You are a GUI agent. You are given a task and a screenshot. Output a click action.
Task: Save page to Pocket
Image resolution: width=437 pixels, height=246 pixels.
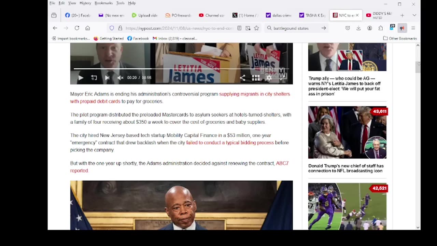pyautogui.click(x=348, y=28)
